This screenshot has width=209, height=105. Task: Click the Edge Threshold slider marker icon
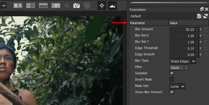pos(201,48)
